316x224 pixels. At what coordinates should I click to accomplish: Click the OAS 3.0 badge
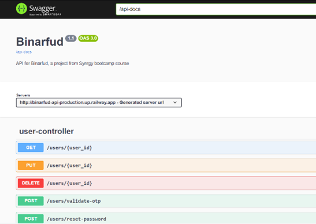pos(88,38)
